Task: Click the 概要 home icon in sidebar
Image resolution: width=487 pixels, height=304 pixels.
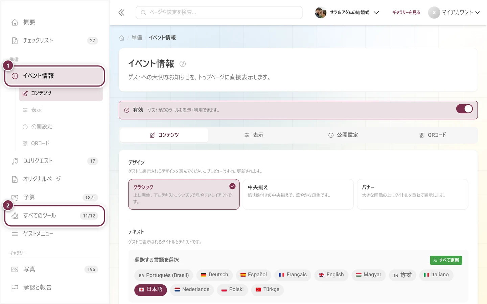Action: tap(15, 22)
